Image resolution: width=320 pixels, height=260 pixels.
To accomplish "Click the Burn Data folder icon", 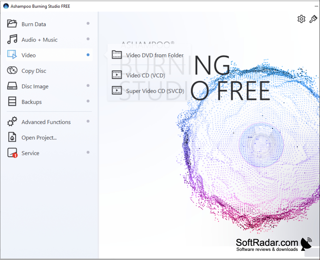I will coord(12,23).
